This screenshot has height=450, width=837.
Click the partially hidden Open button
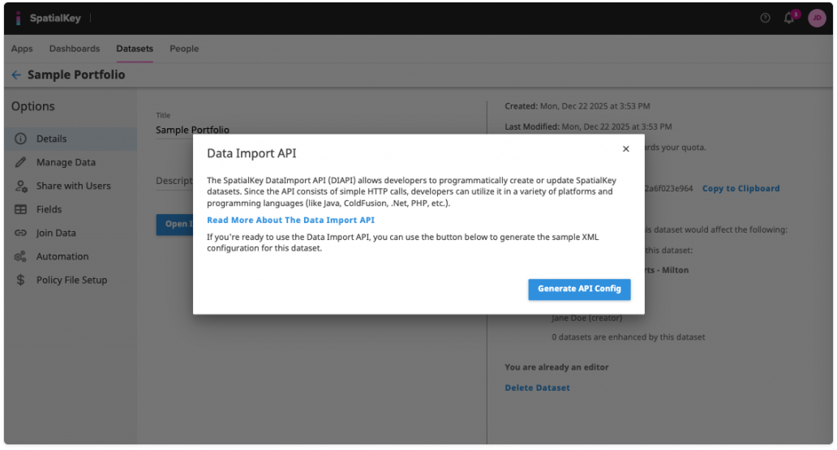click(175, 225)
